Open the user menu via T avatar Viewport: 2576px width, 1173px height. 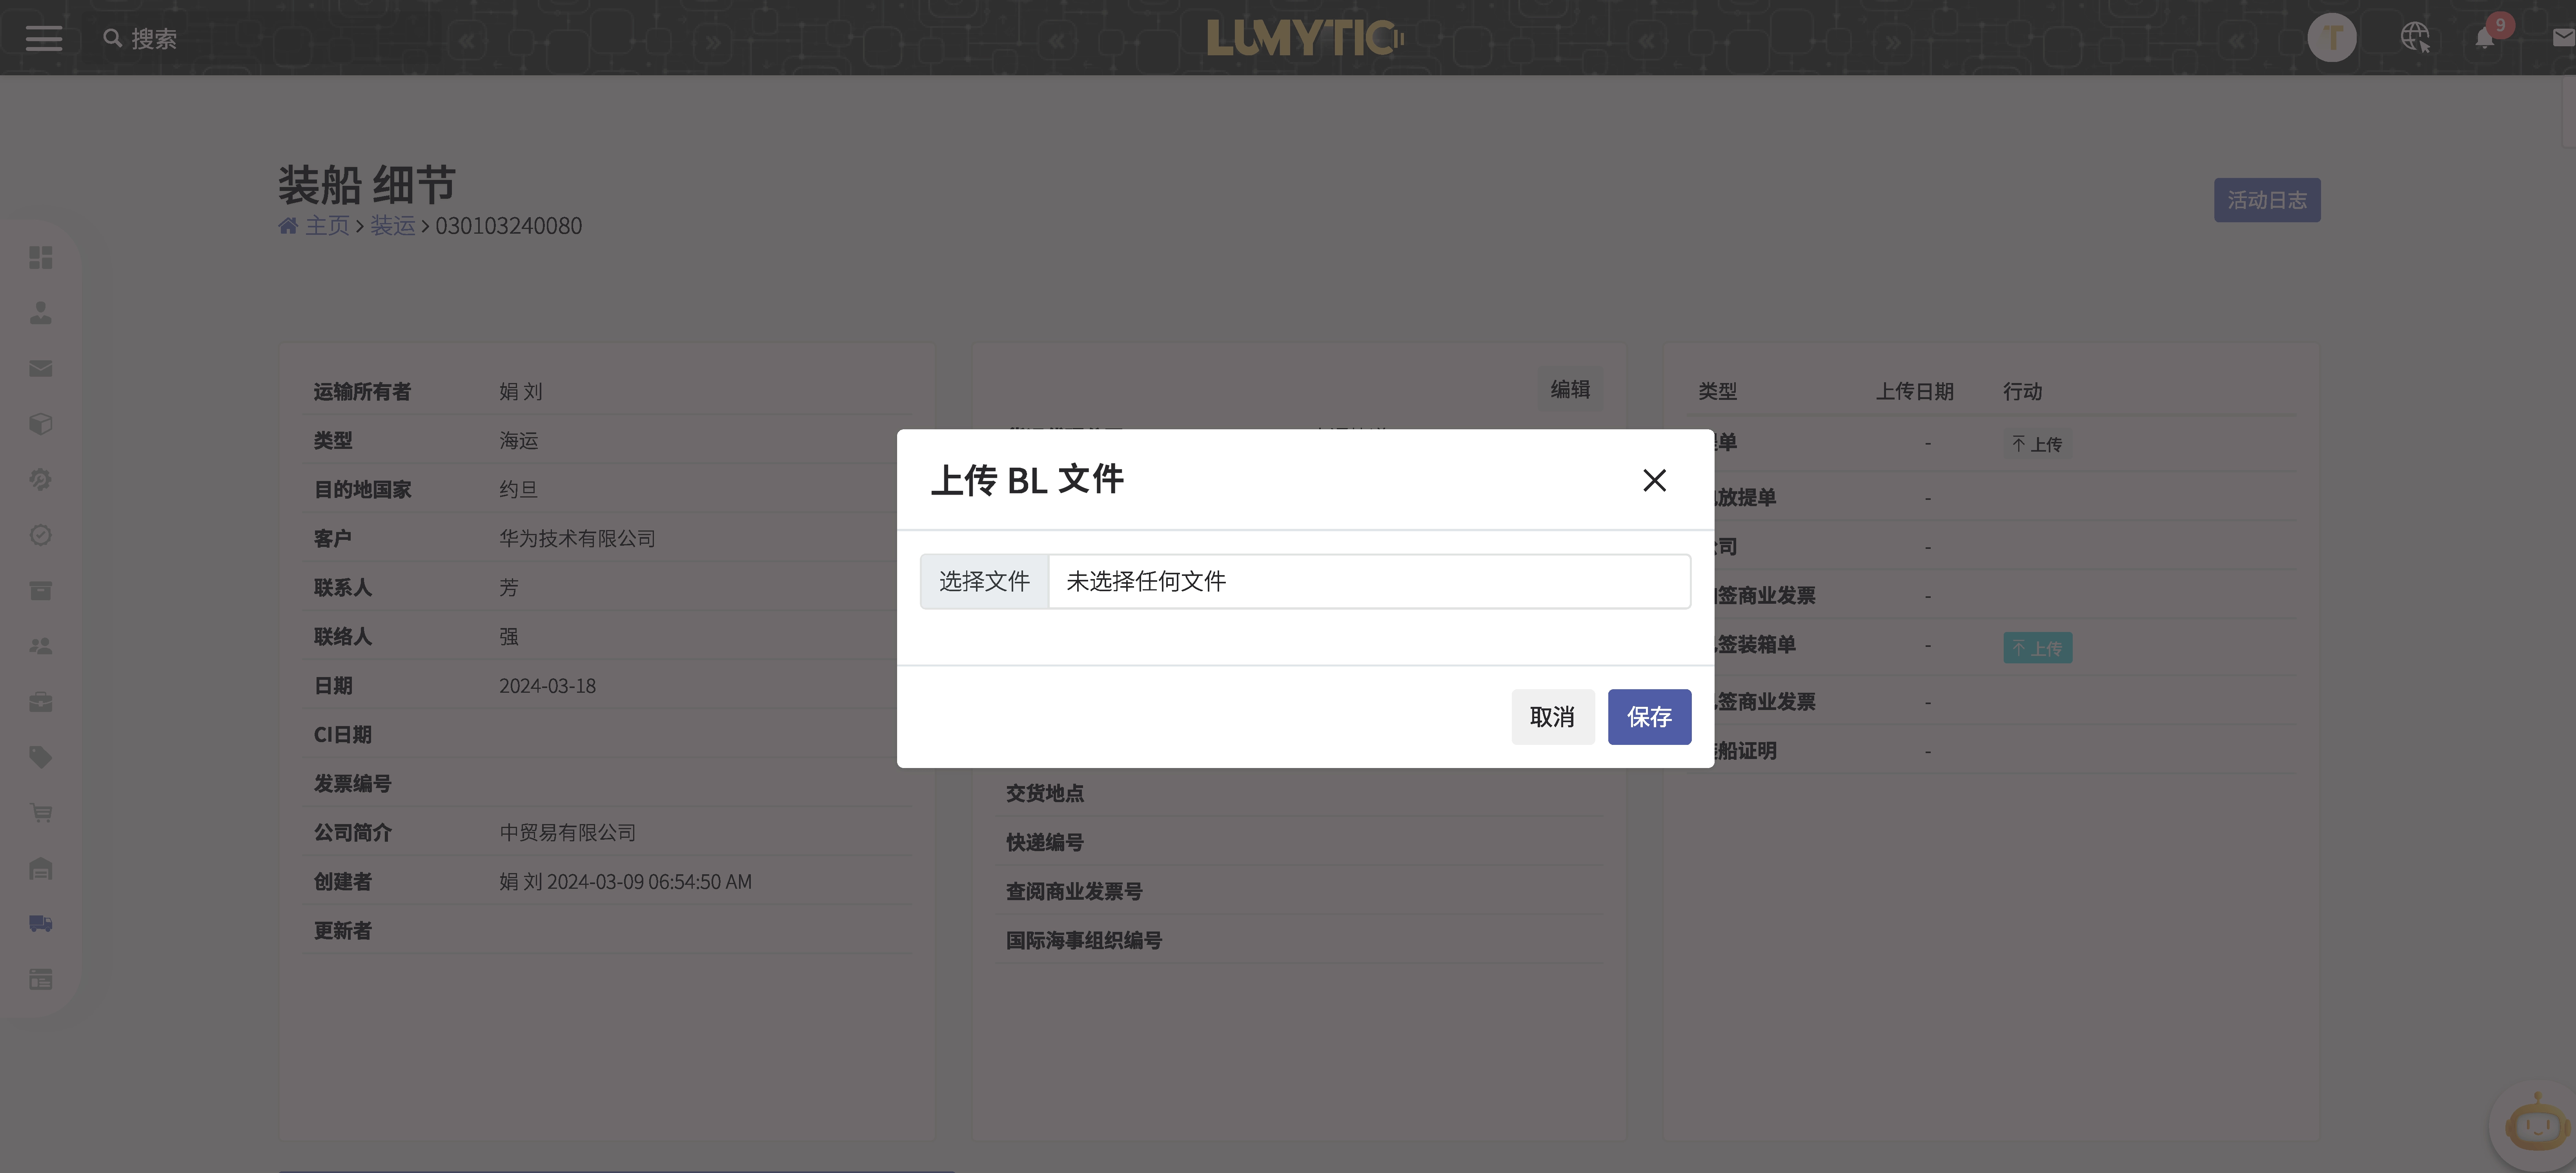[2332, 37]
